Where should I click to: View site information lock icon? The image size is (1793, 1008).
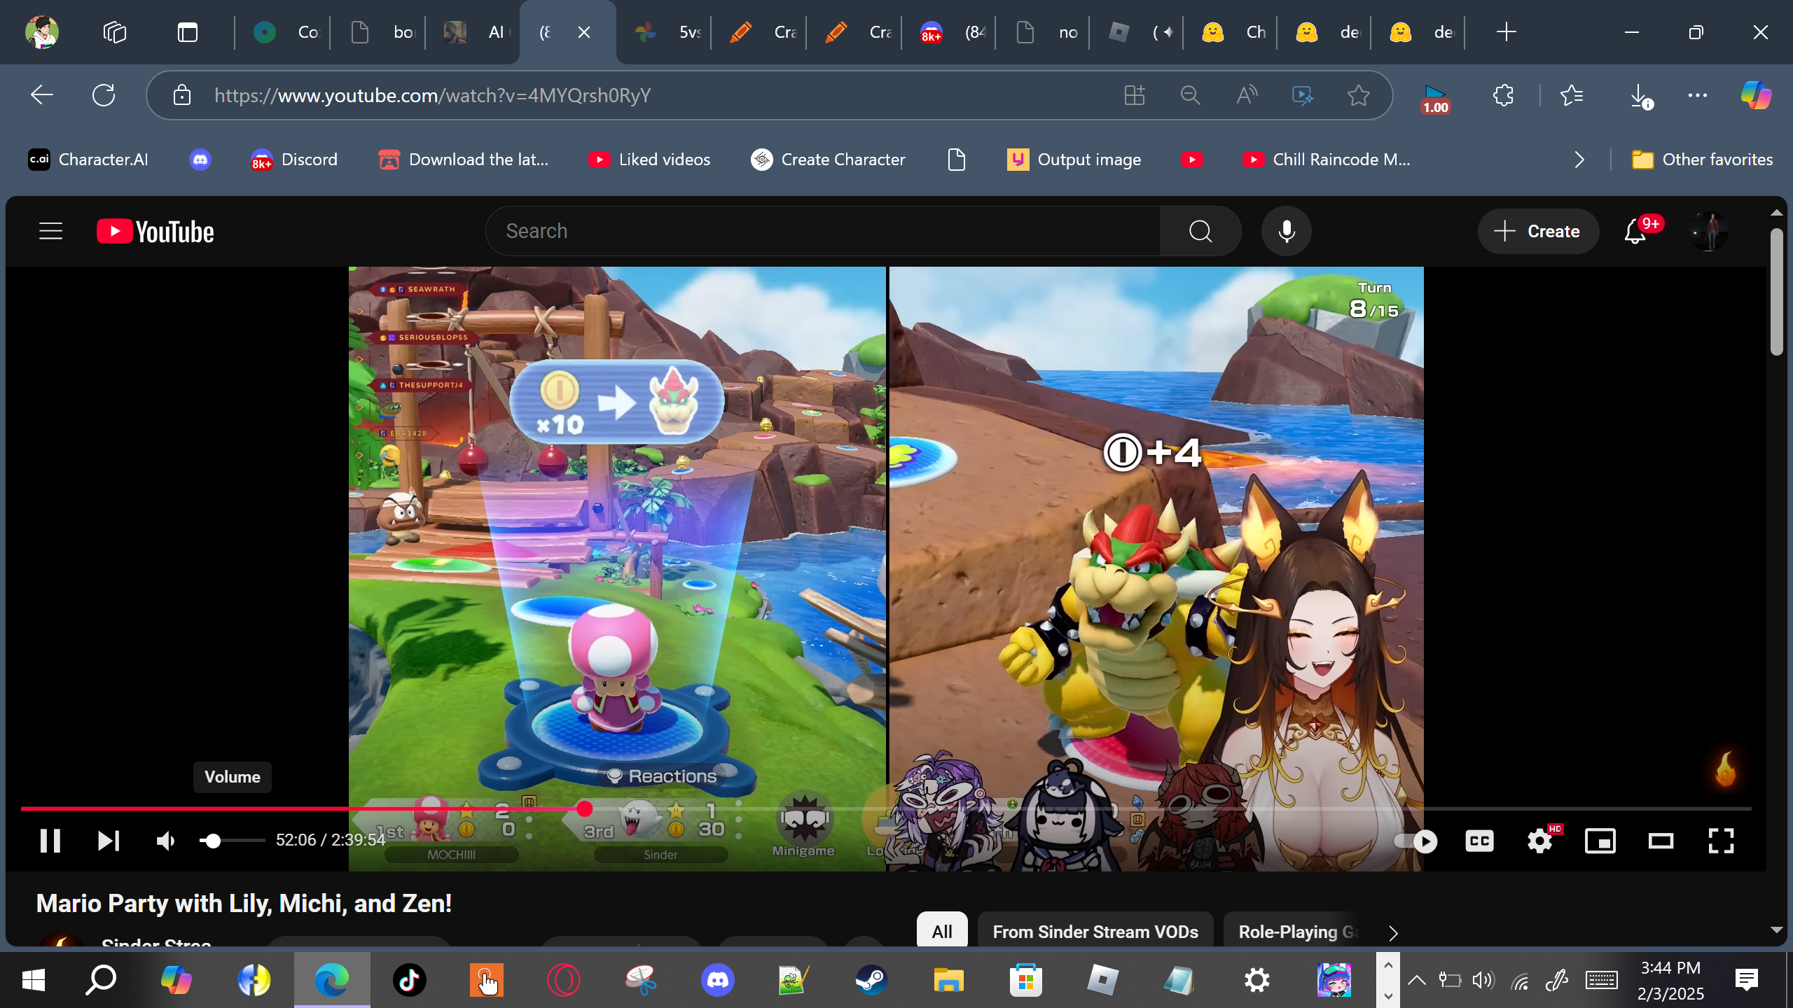[x=182, y=95]
